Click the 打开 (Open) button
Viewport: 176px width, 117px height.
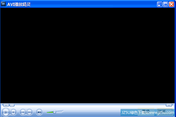[x=165, y=112]
